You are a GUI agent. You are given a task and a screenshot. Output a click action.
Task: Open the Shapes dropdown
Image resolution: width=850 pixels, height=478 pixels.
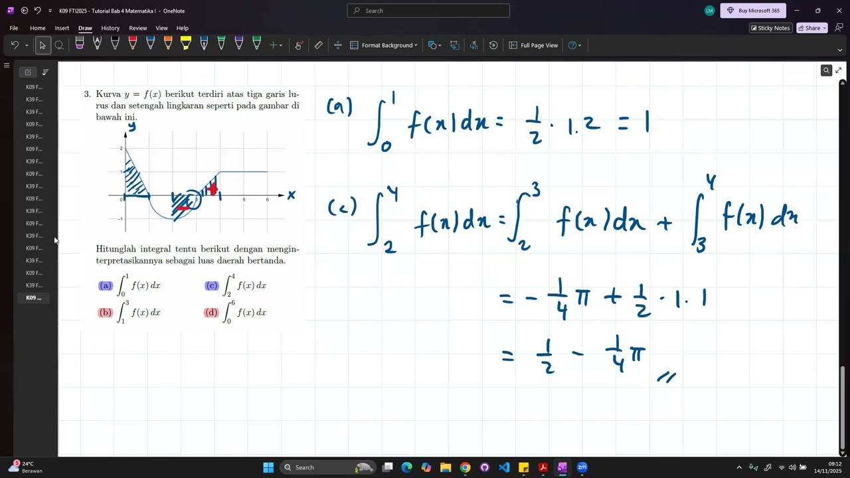coord(435,45)
